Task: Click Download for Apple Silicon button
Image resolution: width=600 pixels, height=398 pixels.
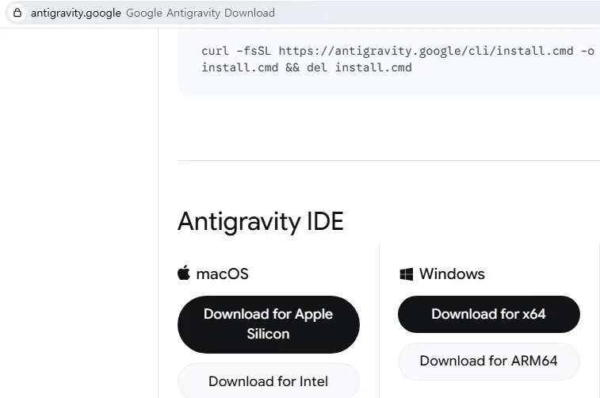Action: [x=268, y=324]
